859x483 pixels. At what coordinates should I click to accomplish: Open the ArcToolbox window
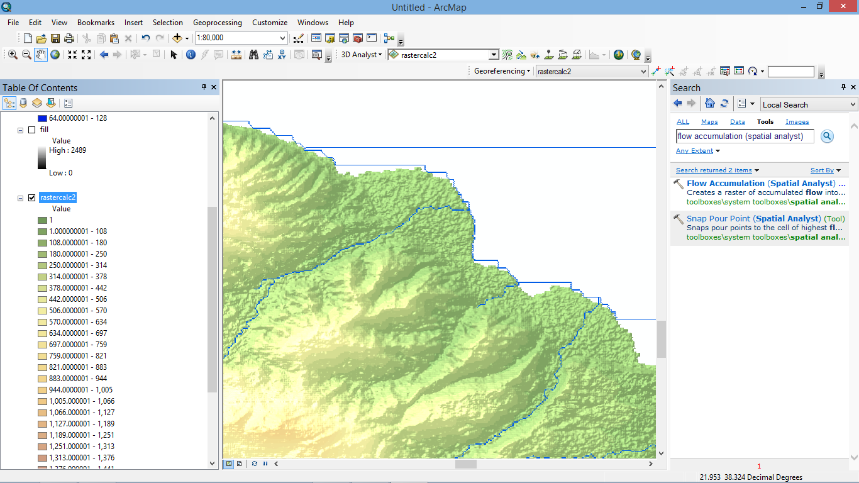click(x=357, y=38)
